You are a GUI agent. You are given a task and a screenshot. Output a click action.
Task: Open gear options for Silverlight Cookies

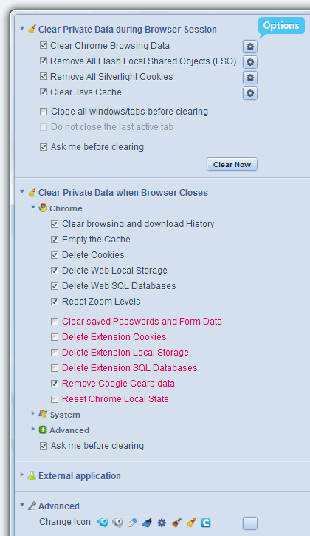250,78
